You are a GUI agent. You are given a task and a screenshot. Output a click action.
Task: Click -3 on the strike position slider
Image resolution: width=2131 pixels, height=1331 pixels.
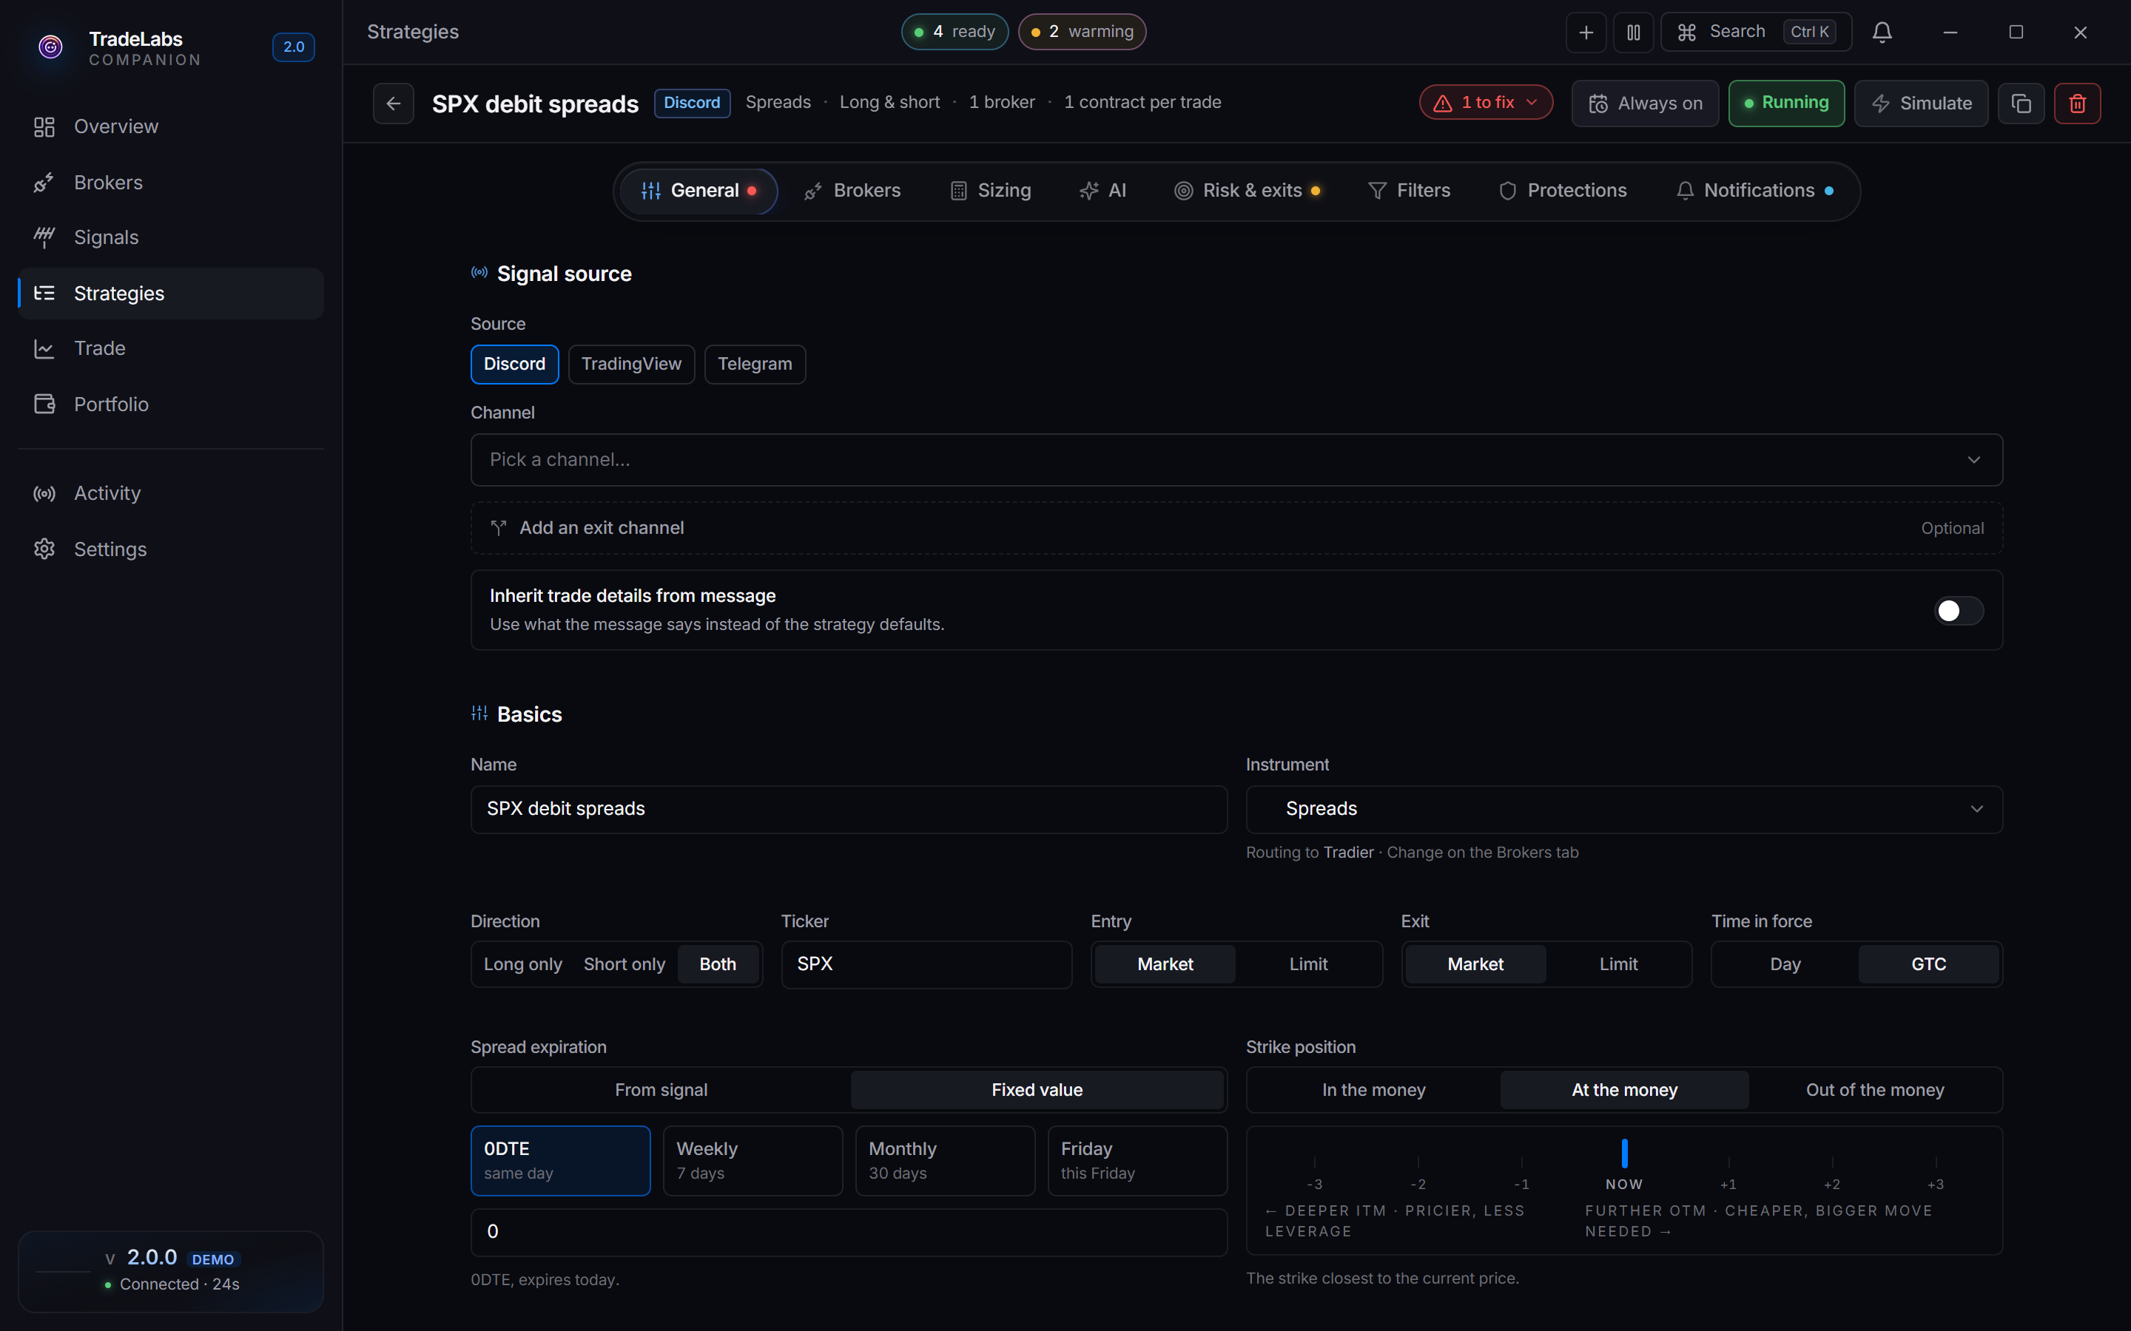tap(1314, 1174)
